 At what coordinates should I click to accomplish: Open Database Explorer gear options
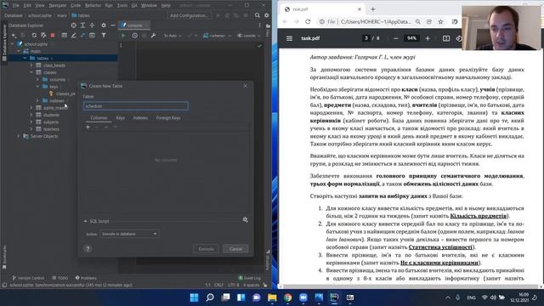[x=104, y=25]
